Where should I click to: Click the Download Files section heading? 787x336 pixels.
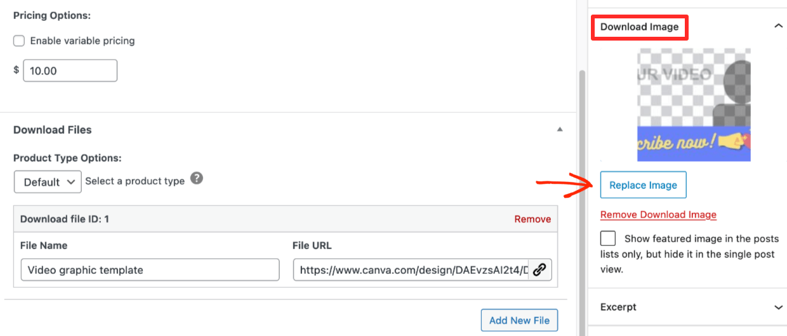point(53,129)
